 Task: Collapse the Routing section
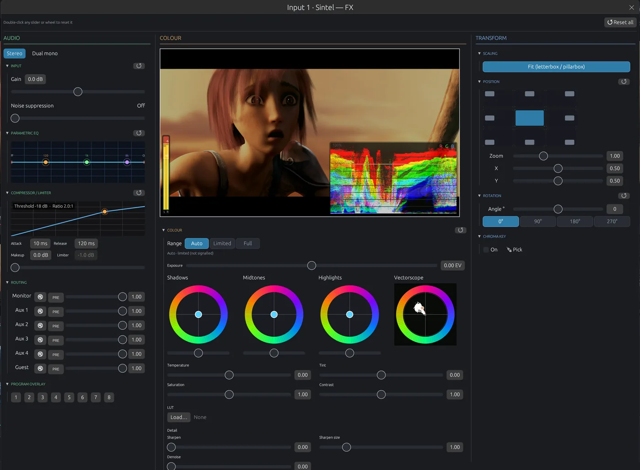(7, 282)
